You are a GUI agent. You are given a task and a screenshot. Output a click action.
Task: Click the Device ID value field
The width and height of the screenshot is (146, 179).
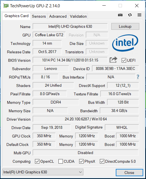[116, 68]
